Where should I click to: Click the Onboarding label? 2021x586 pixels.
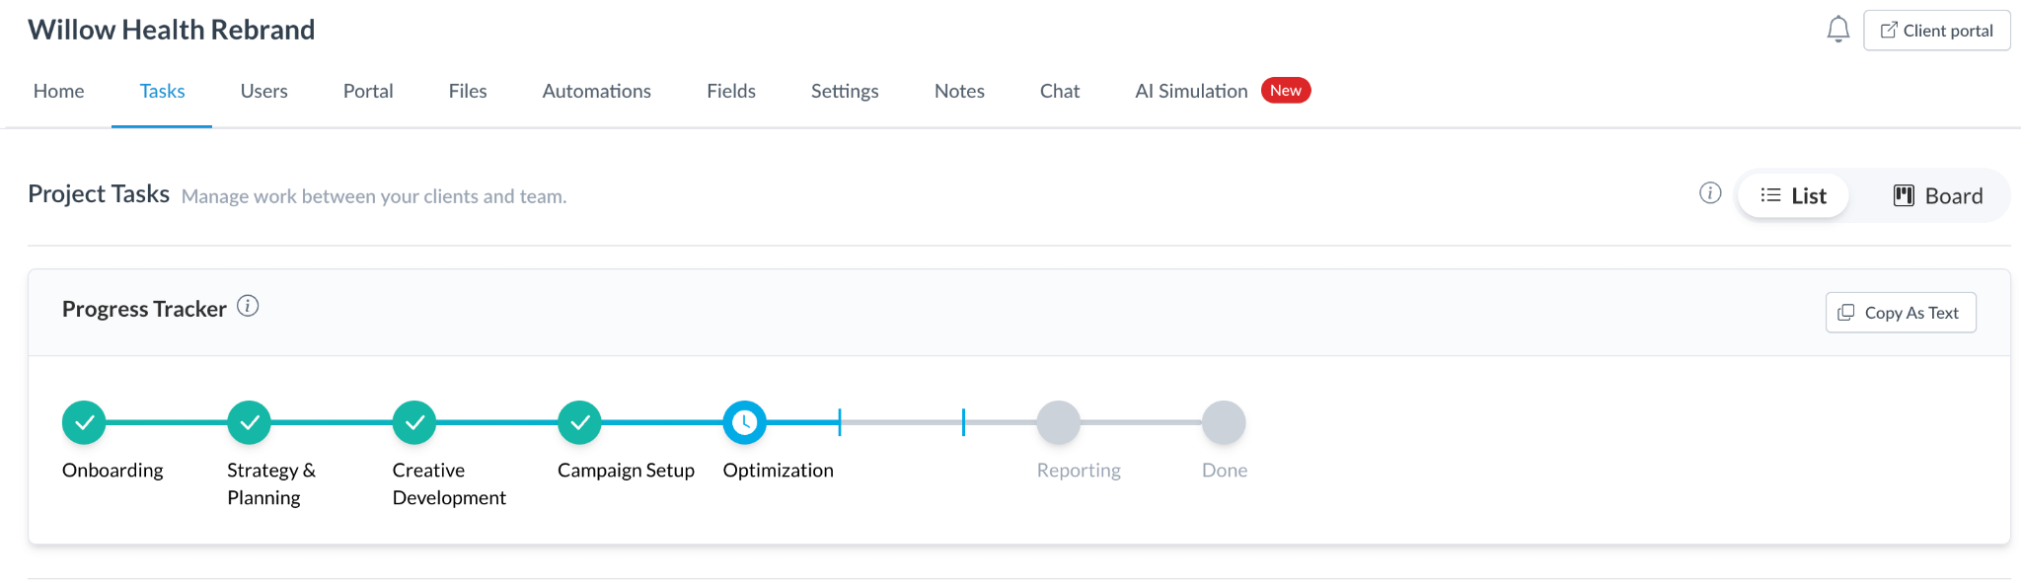tap(112, 471)
